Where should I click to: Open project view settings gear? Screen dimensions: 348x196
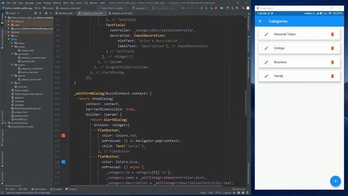coord(46,13)
